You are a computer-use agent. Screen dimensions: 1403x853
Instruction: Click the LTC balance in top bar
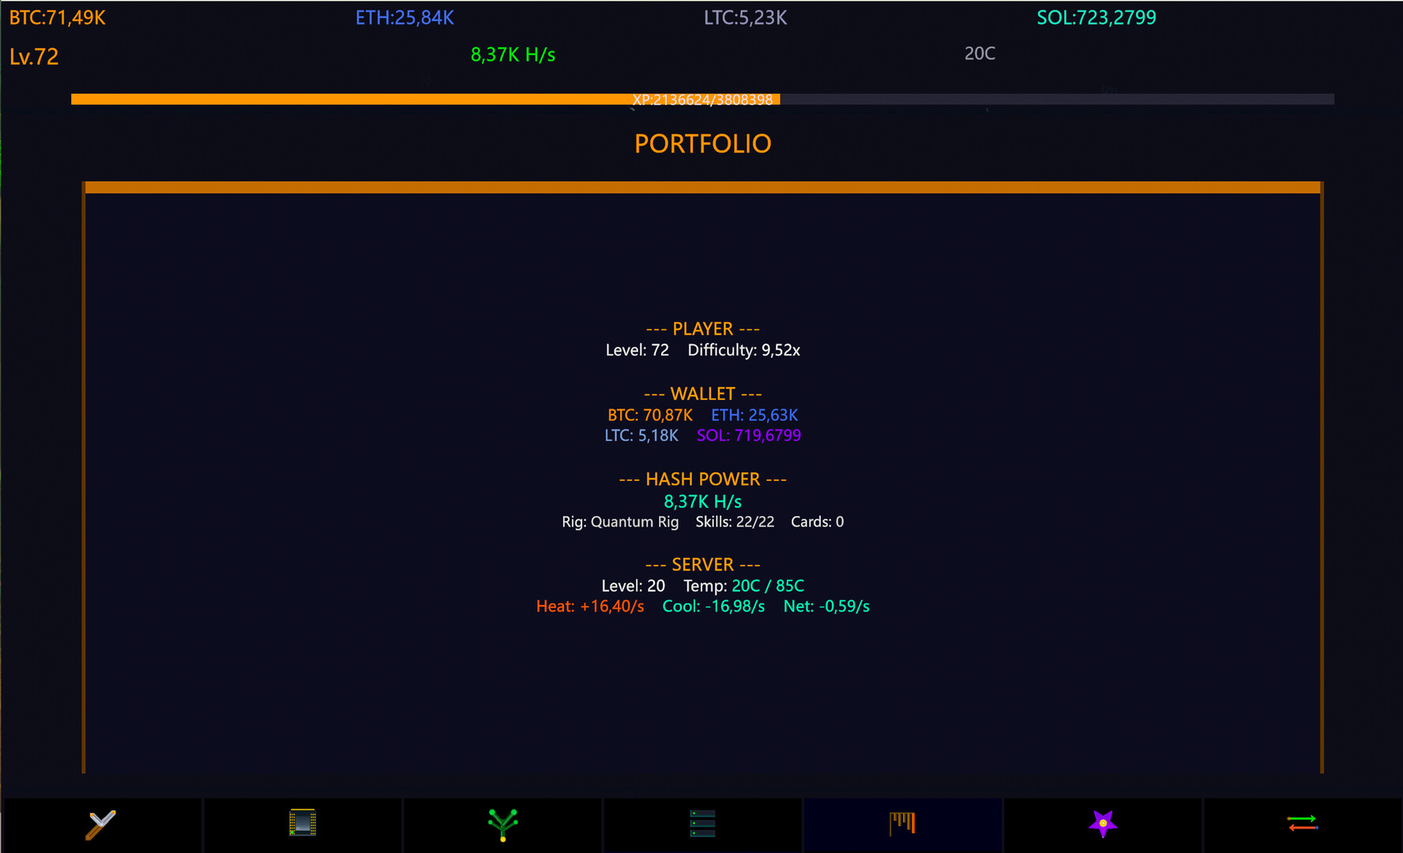(745, 17)
